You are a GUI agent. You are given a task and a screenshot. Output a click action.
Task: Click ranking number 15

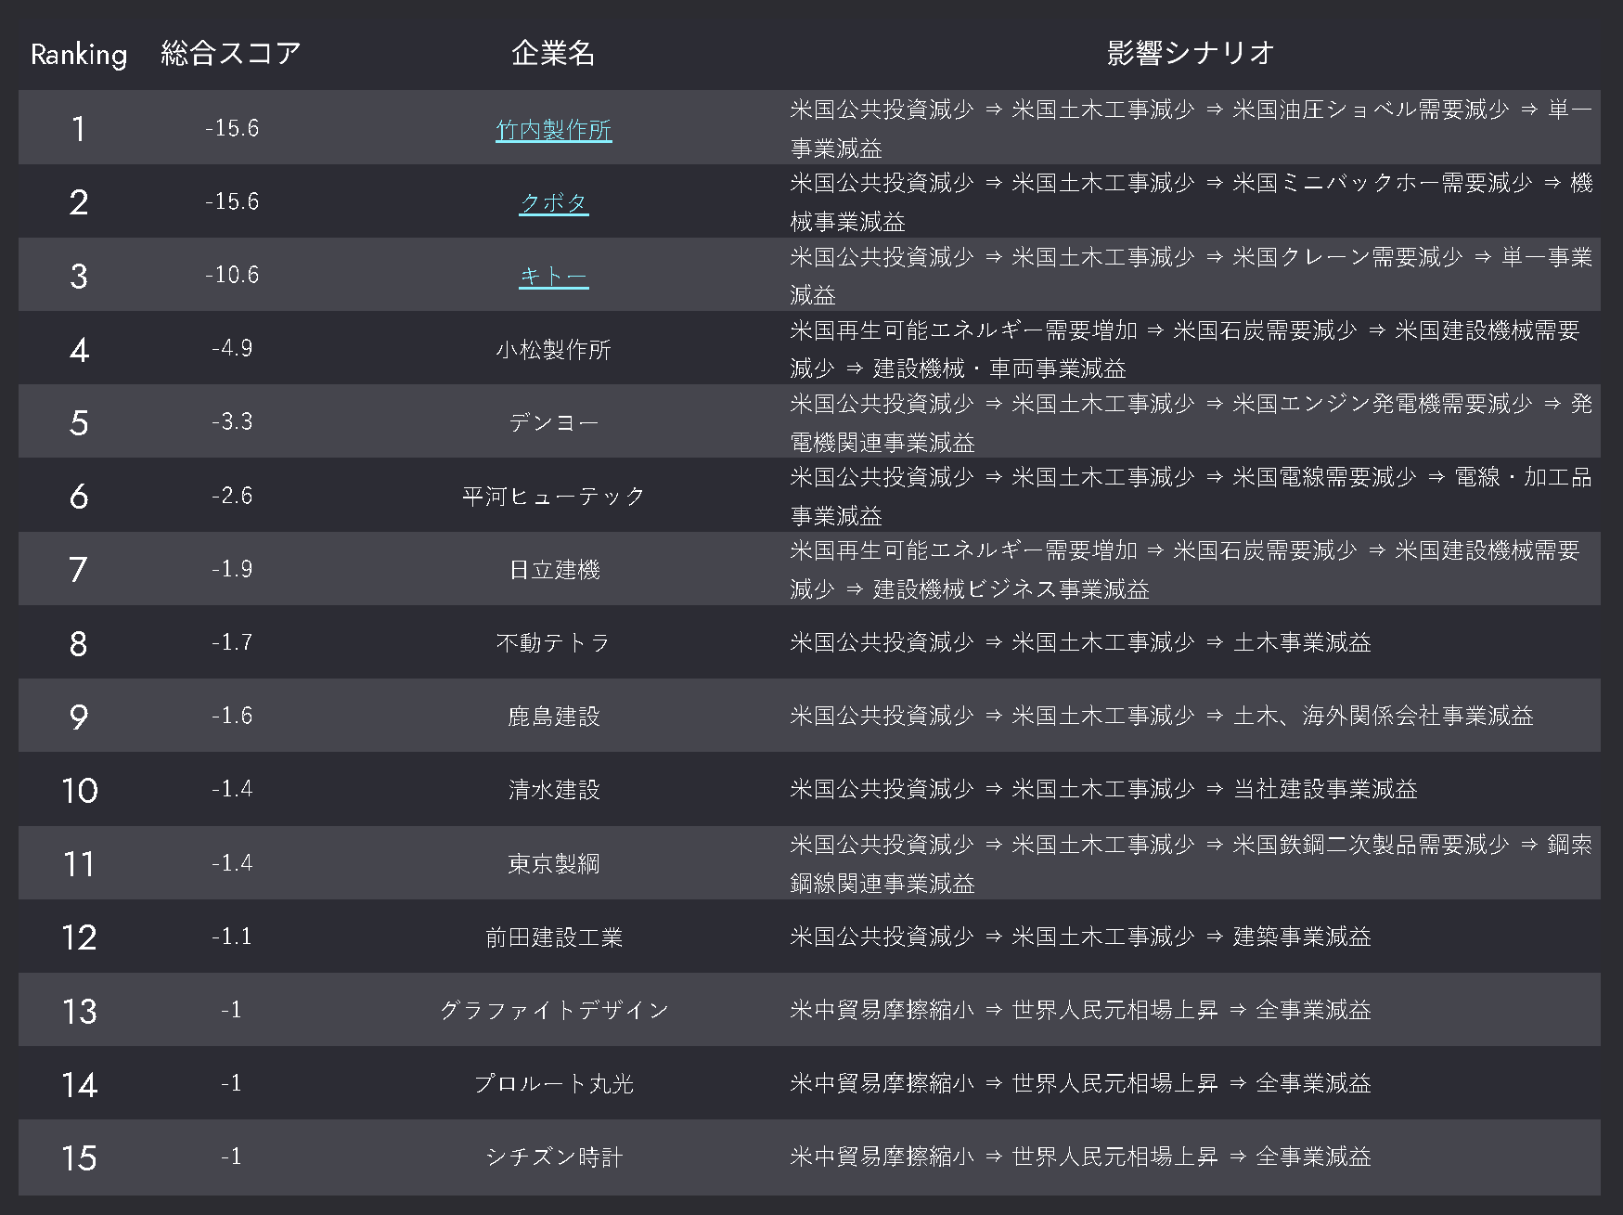point(79,1157)
